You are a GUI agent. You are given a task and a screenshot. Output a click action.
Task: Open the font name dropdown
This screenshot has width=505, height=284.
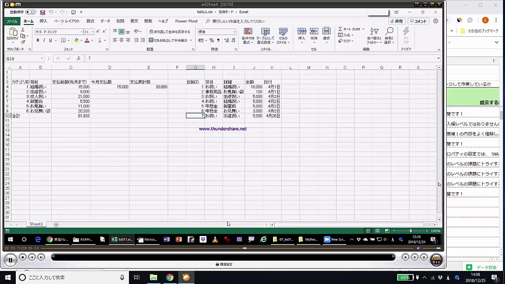tap(82, 32)
